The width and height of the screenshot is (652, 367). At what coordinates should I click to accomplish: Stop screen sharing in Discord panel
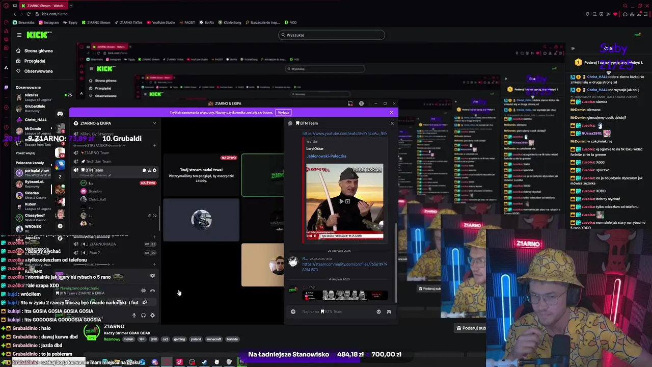pyautogui.click(x=152, y=276)
